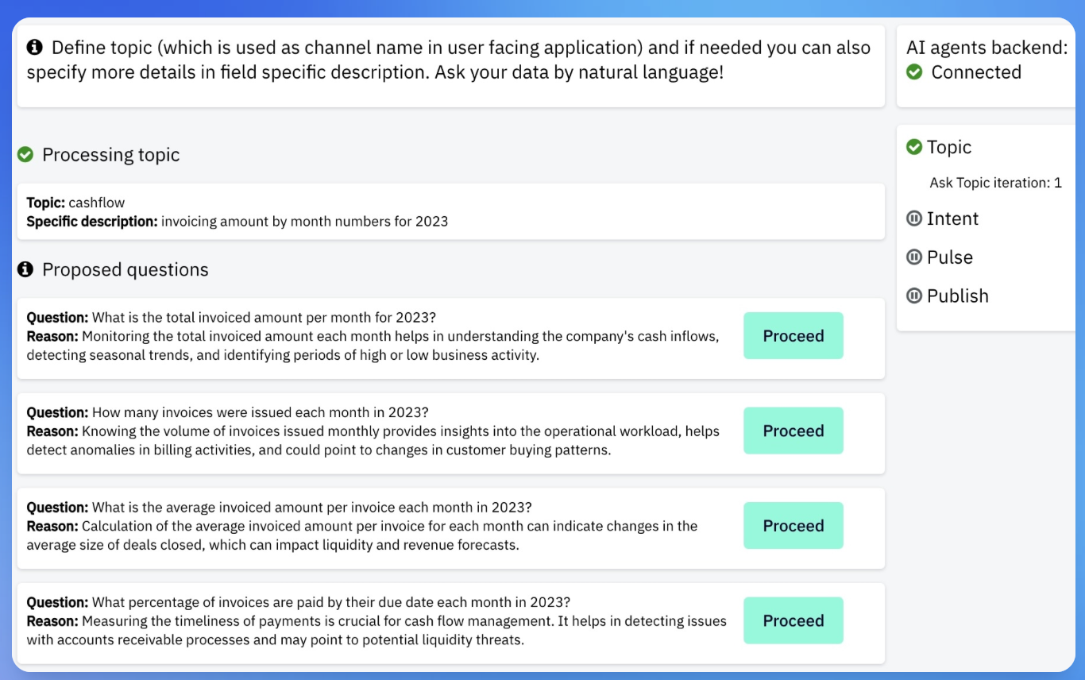This screenshot has width=1085, height=680.
Task: Proceed with percentage of invoices paid question
Action: 793,620
